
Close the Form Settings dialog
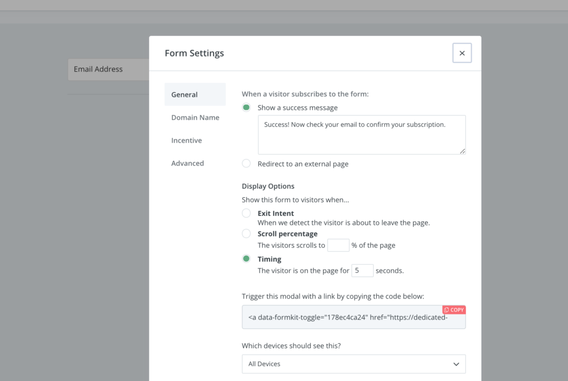click(461, 53)
